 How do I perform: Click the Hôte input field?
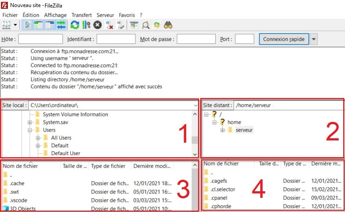pos(41,39)
